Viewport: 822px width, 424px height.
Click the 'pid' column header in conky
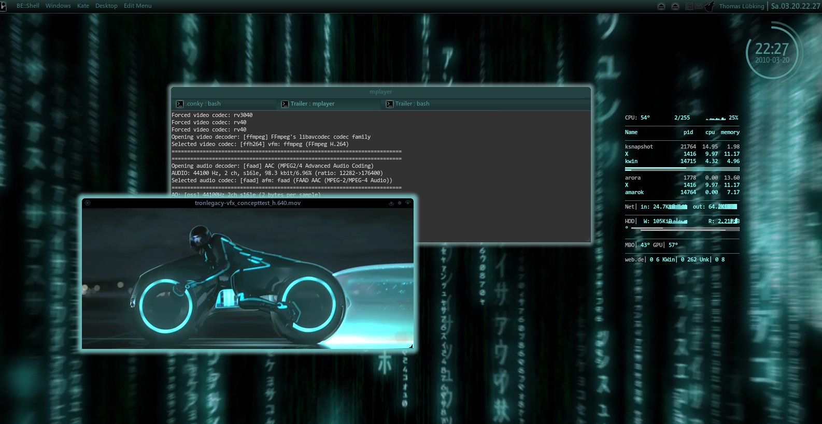point(688,132)
